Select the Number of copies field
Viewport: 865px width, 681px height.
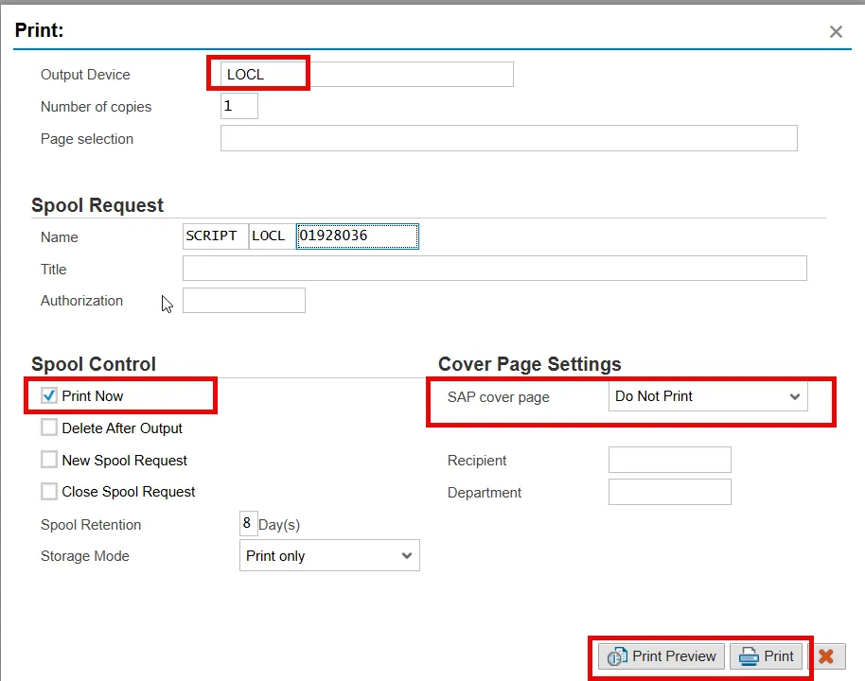coord(239,106)
